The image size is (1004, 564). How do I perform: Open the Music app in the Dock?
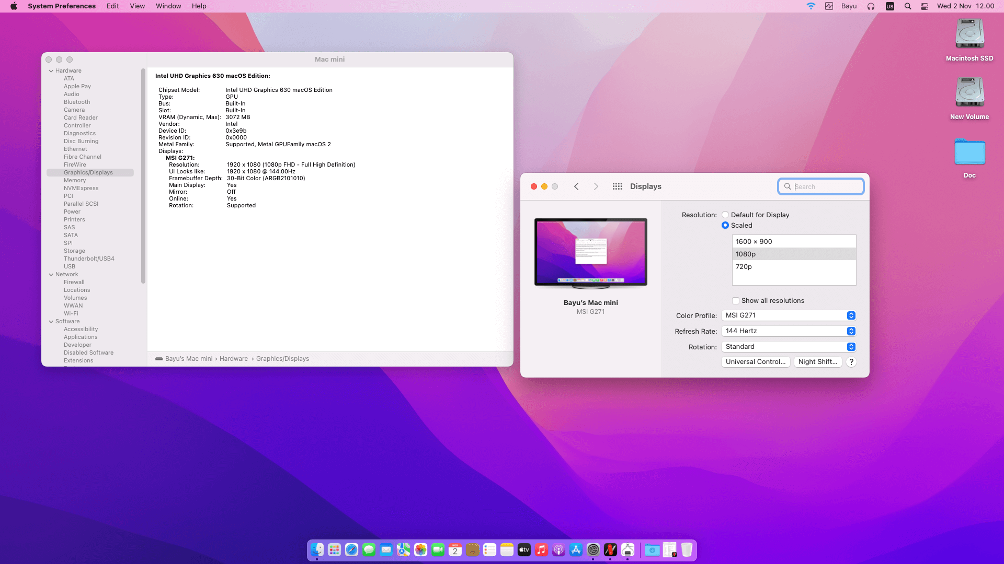(541, 550)
